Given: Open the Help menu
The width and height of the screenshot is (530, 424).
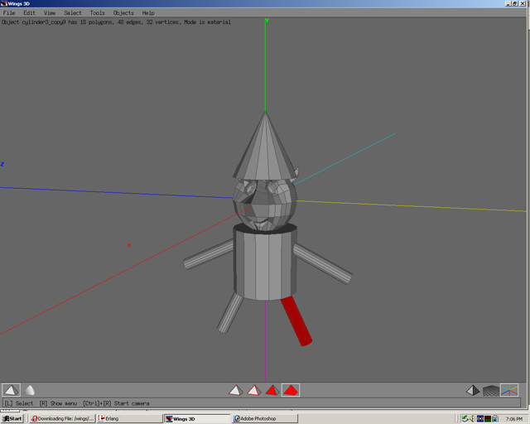Looking at the screenshot, I should [x=148, y=13].
